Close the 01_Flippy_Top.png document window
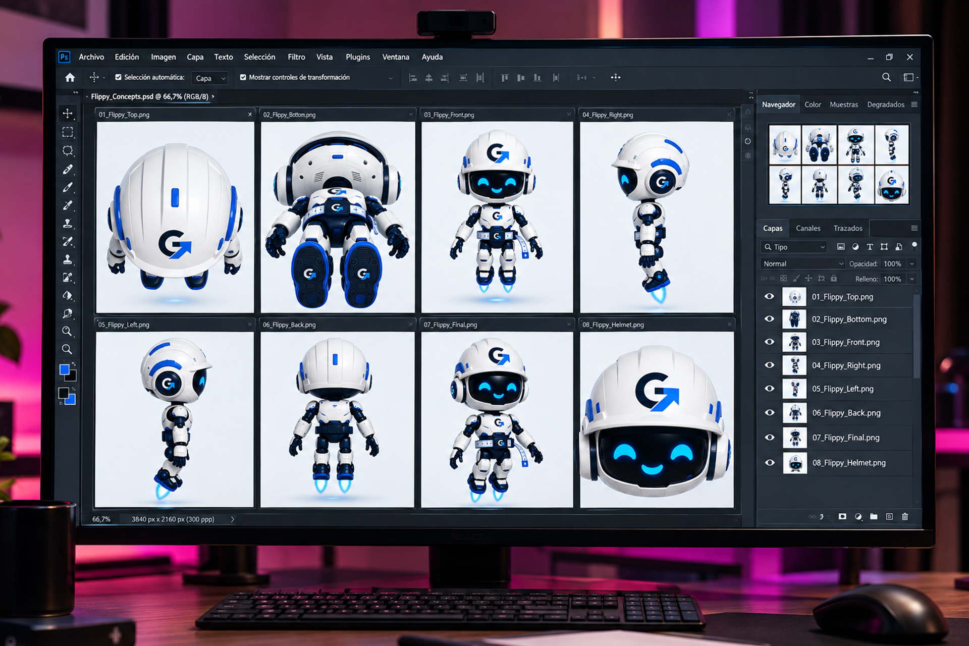The height and width of the screenshot is (646, 969). (x=250, y=115)
